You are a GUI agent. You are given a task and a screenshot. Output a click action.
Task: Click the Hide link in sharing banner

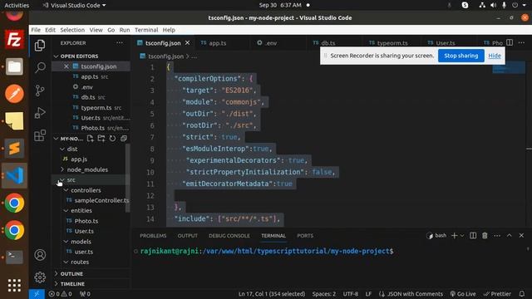[495, 56]
